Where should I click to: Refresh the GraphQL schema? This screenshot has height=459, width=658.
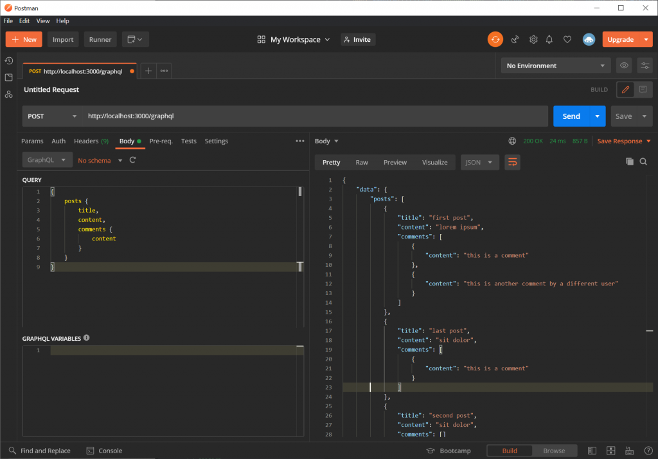click(x=132, y=160)
